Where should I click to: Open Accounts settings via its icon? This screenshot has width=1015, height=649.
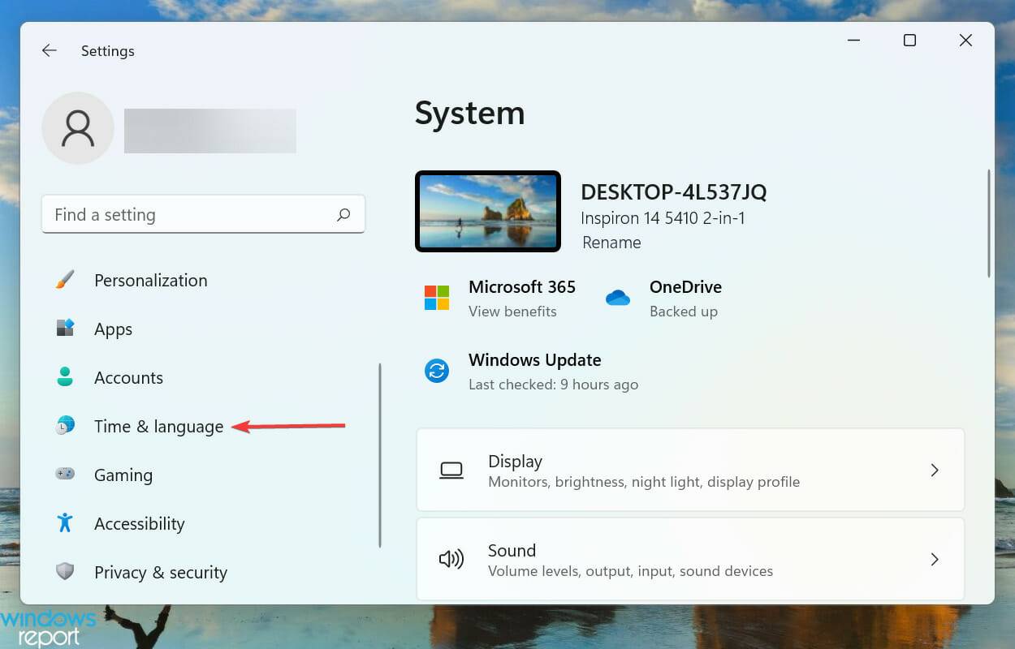64,377
